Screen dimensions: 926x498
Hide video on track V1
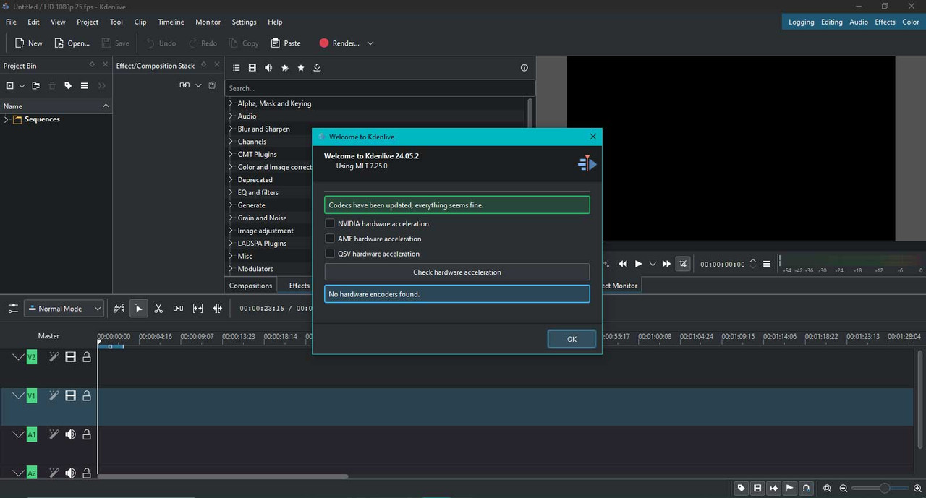70,395
